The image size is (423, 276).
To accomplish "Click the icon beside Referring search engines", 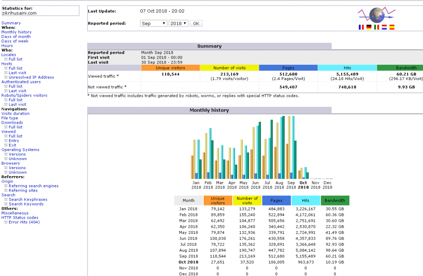I will point(6,186).
